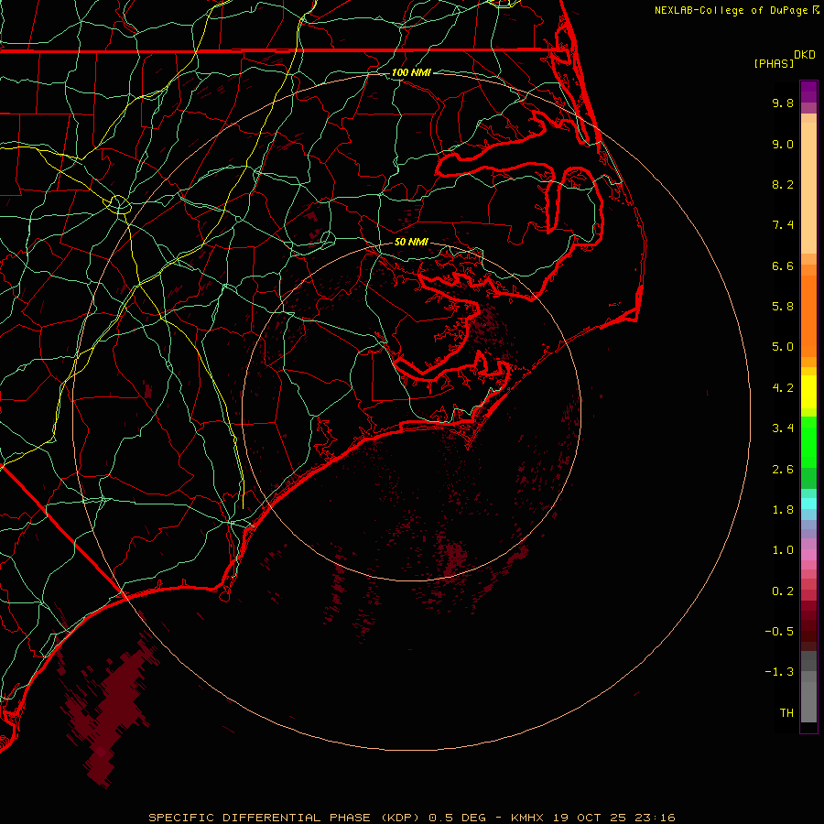Pick the yellow band on the color bar
Screen dimensions: 824x824
click(808, 392)
